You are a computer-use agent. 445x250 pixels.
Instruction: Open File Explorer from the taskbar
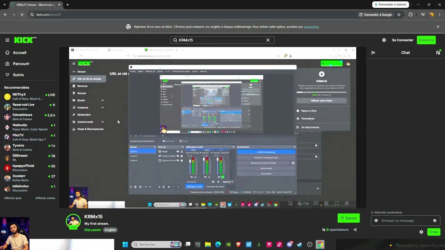[208, 244]
